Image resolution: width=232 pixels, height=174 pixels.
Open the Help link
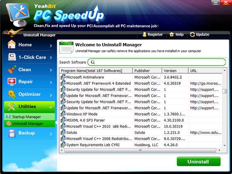[176, 34]
